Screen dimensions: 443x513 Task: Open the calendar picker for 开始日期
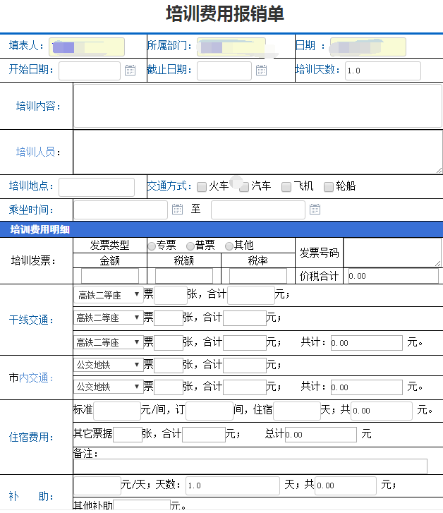pyautogui.click(x=130, y=70)
